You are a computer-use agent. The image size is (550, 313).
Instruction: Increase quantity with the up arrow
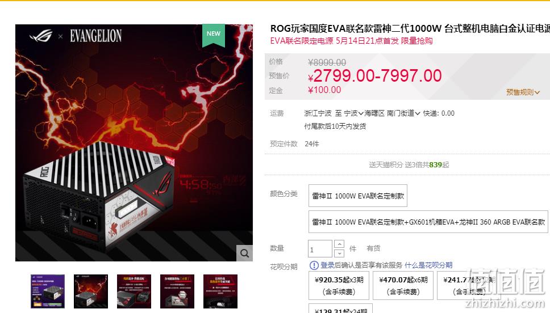(x=339, y=244)
